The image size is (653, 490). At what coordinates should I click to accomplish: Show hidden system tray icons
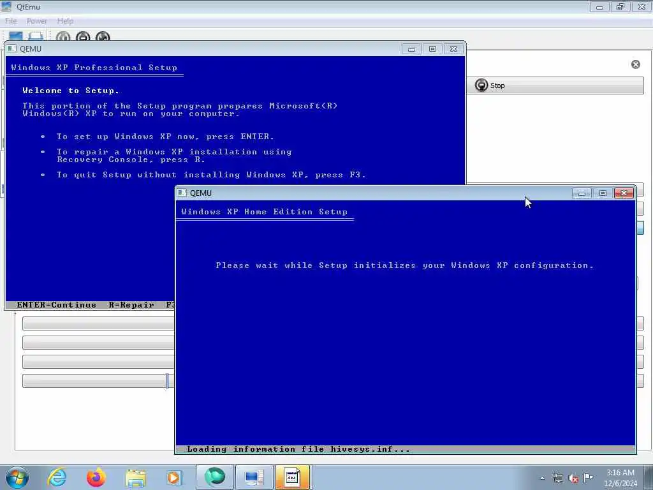point(542,478)
